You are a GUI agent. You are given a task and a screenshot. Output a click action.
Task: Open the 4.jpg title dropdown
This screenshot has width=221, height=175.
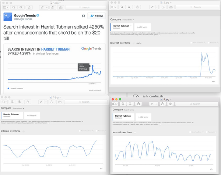coord(171,99)
